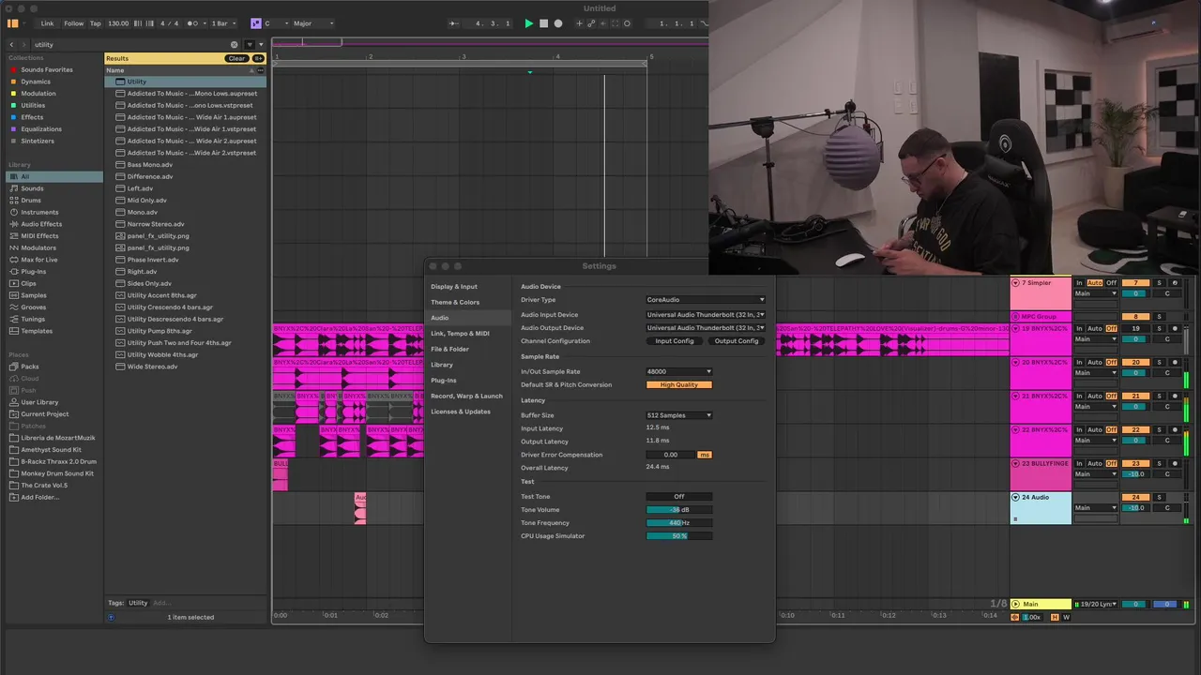Toggle High Quality SR & Pitch Conversion
The height and width of the screenshot is (675, 1201).
(679, 384)
